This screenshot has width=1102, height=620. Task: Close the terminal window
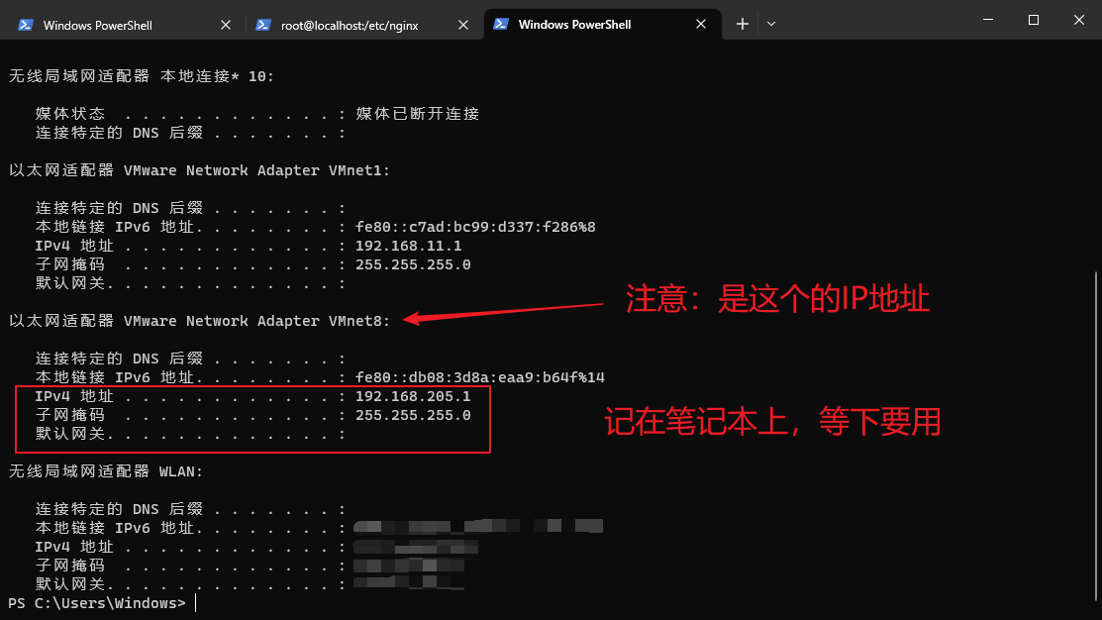1079,20
